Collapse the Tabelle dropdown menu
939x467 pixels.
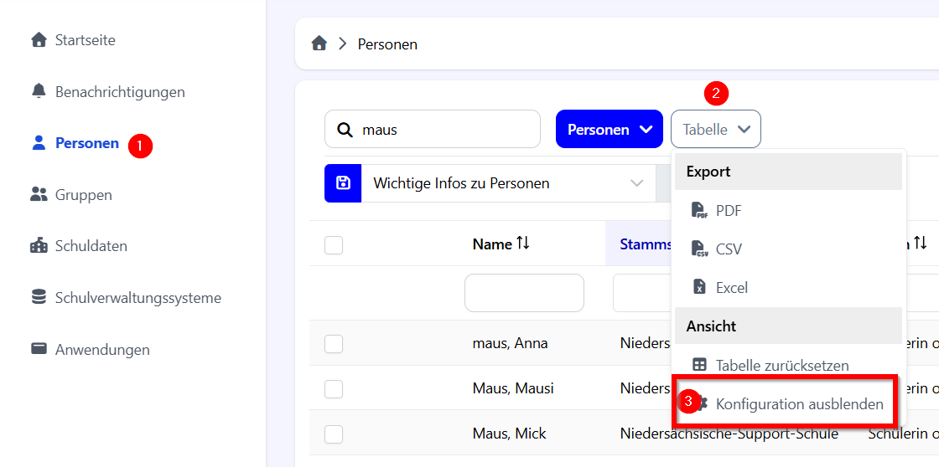(x=715, y=130)
